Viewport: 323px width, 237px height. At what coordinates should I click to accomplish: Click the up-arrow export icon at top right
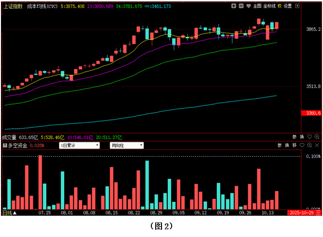297,6
